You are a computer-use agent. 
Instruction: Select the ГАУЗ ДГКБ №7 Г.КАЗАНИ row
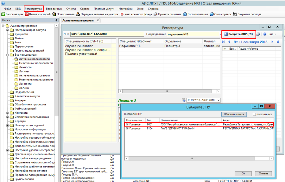pos(199,128)
